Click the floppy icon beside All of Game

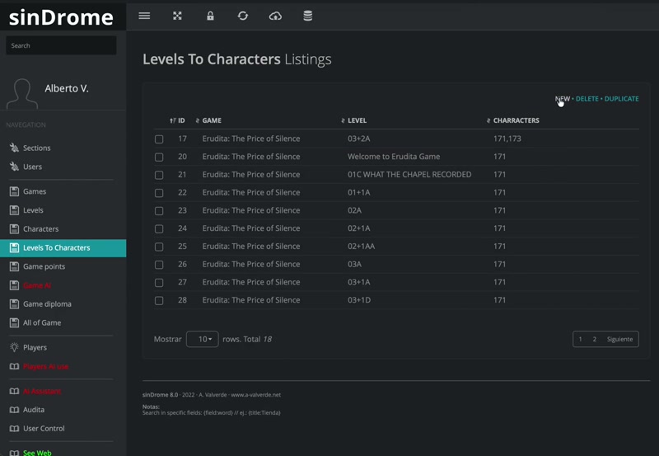[x=14, y=322]
